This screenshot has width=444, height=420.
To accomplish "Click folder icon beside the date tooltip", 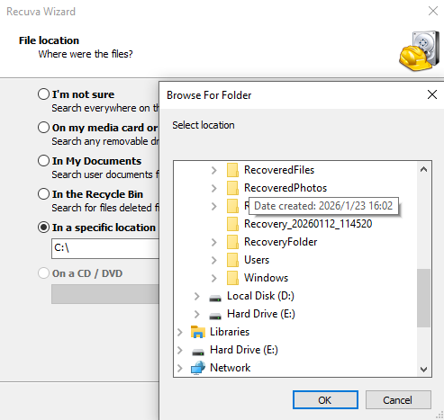I will coord(232,206).
